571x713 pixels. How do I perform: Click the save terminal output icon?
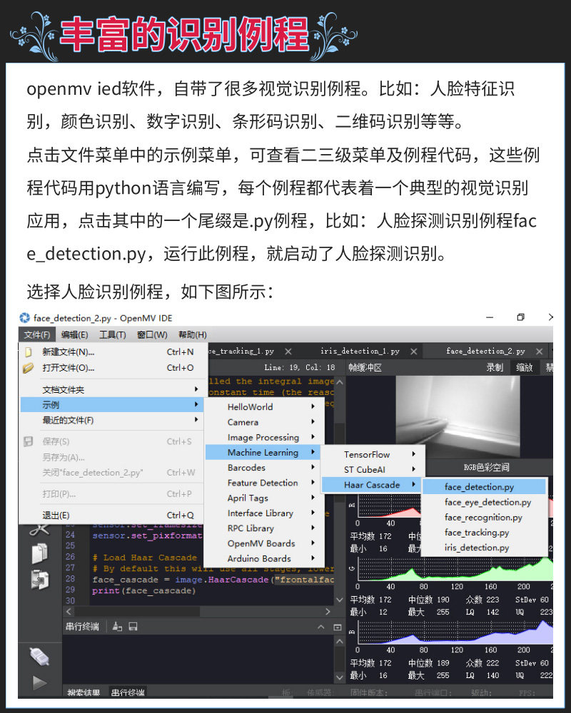(133, 627)
